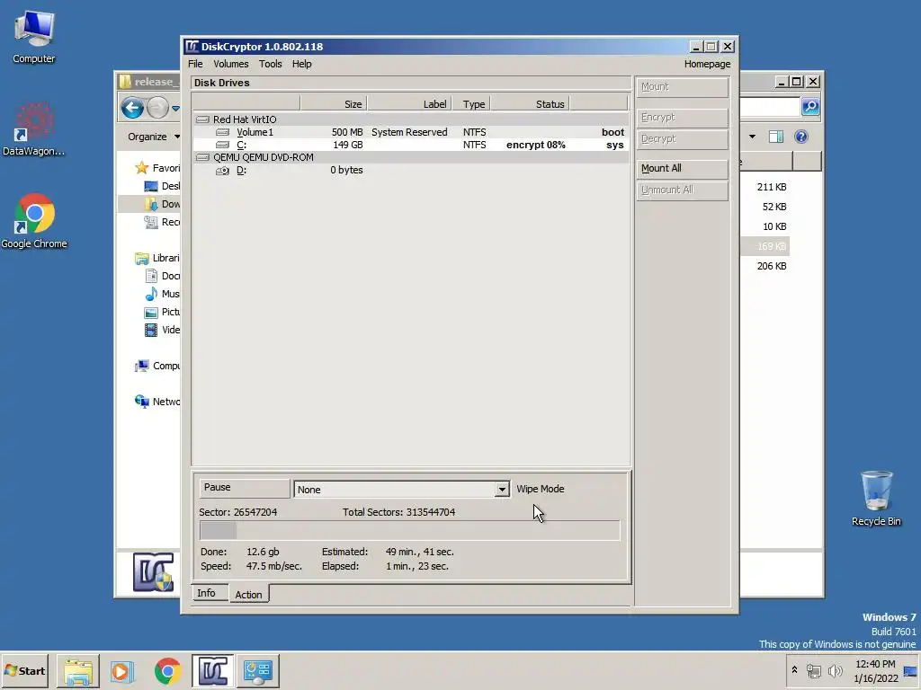Open the Google Chrome desktop shortcut
The height and width of the screenshot is (690, 921).
click(34, 221)
